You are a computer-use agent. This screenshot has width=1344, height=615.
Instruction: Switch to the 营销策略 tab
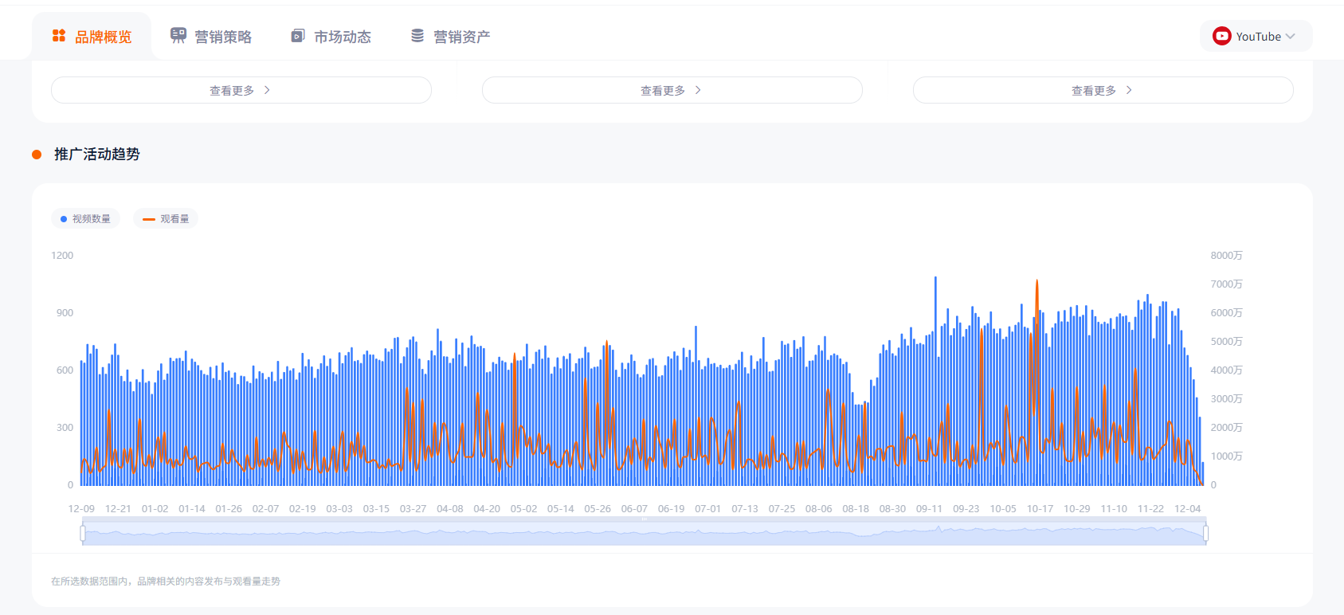(x=222, y=37)
